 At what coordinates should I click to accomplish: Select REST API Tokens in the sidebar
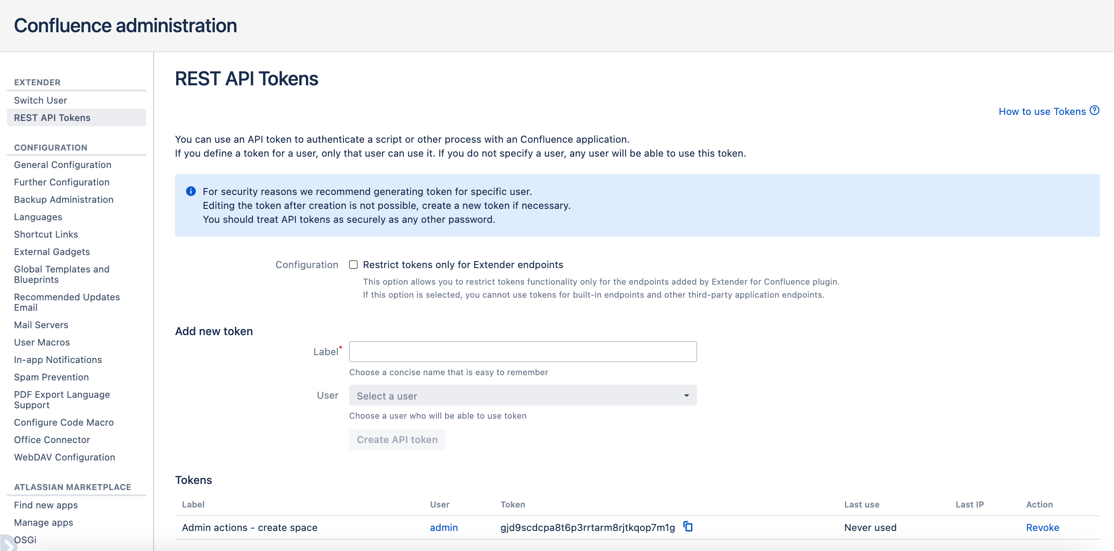pyautogui.click(x=77, y=118)
